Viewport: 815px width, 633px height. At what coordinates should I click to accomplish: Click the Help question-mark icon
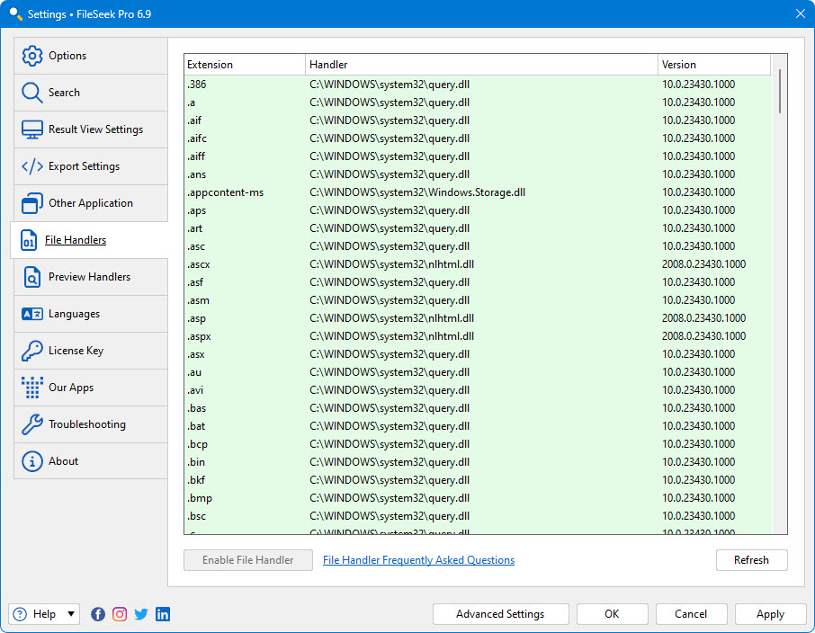click(20, 614)
